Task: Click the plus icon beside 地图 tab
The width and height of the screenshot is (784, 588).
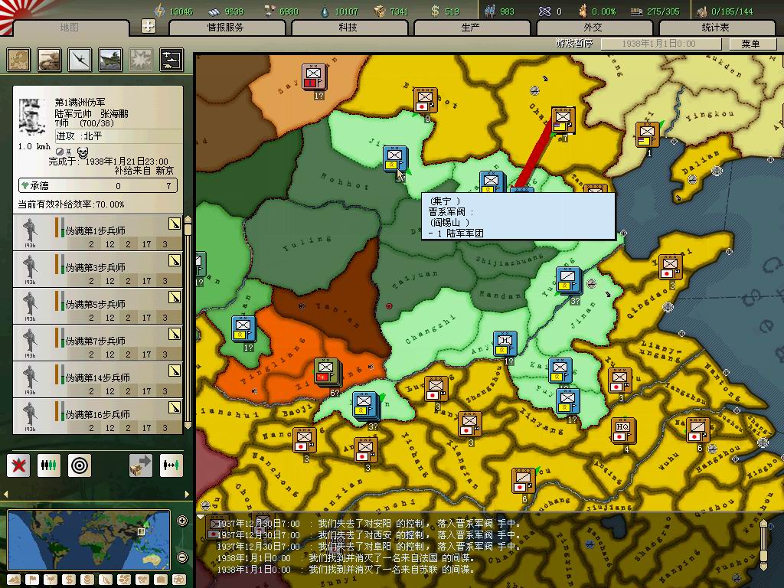Action: (149, 26)
